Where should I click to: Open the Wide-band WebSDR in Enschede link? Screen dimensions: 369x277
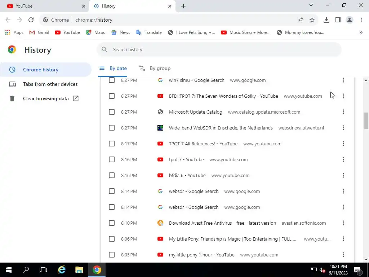pyautogui.click(x=221, y=128)
